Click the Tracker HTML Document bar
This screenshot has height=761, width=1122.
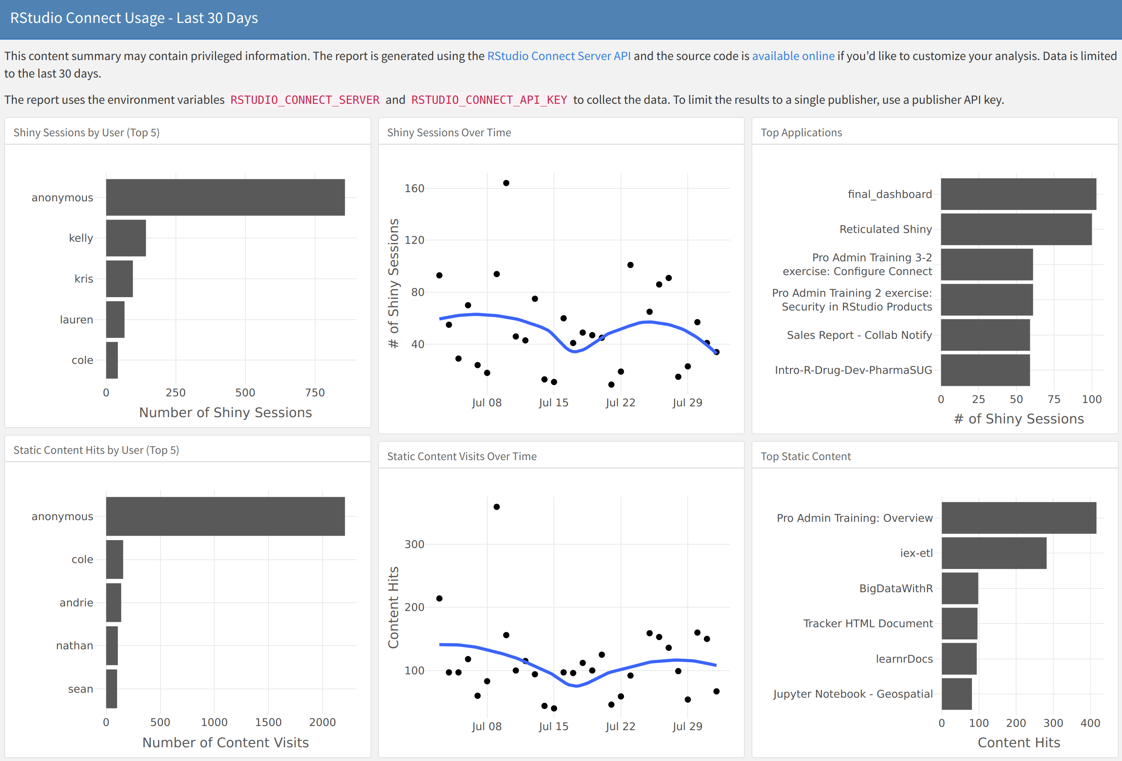point(959,623)
